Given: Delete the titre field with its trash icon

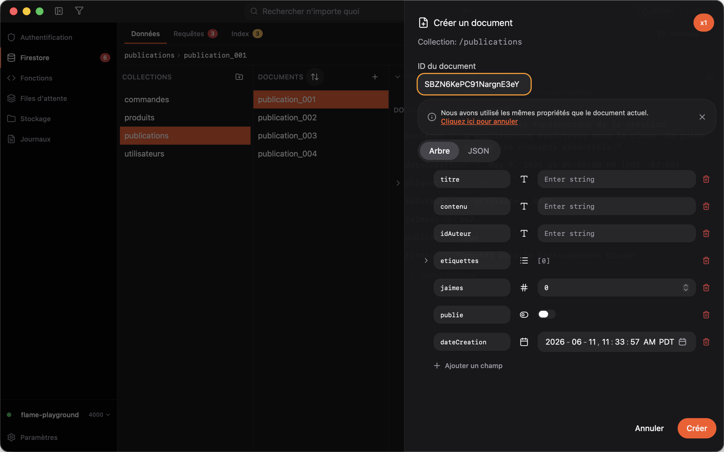Looking at the screenshot, I should coord(706,179).
